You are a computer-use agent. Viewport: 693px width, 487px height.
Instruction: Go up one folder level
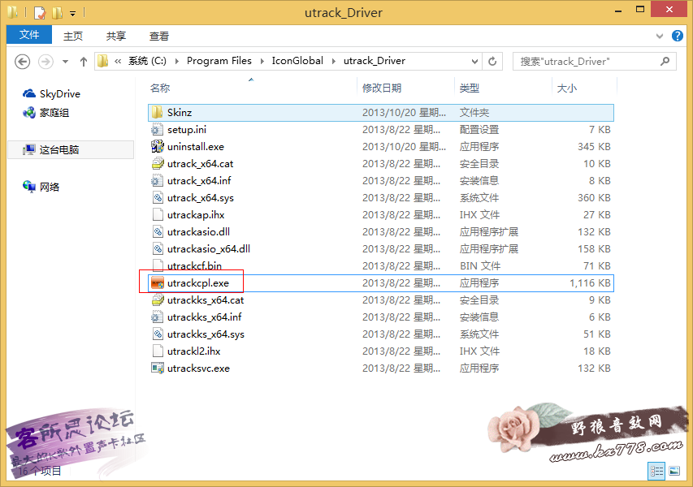[x=84, y=62]
